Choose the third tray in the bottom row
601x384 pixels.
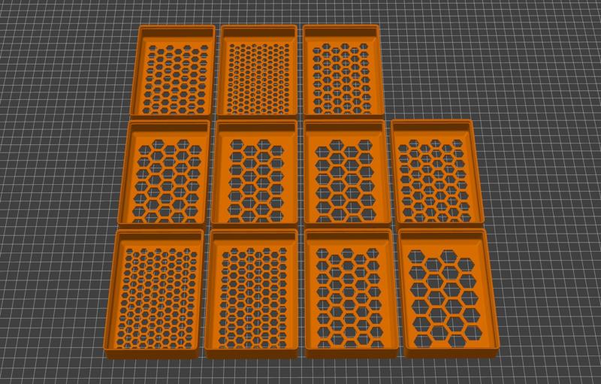pyautogui.click(x=352, y=295)
